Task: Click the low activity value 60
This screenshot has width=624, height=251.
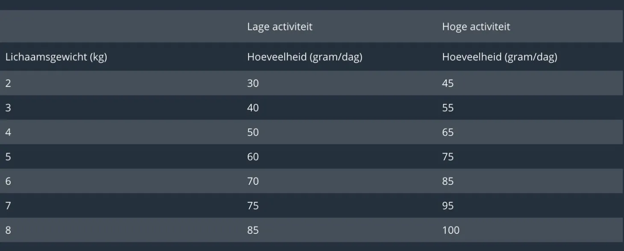Action: [x=253, y=157]
